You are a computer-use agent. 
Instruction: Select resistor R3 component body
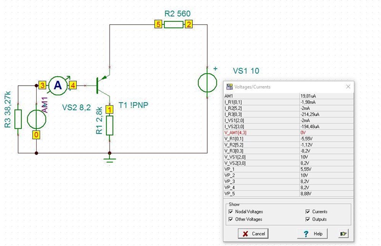click(18, 119)
